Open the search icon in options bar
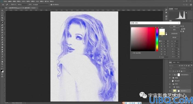Screen dimensions: 193x104 coord(184,5)
